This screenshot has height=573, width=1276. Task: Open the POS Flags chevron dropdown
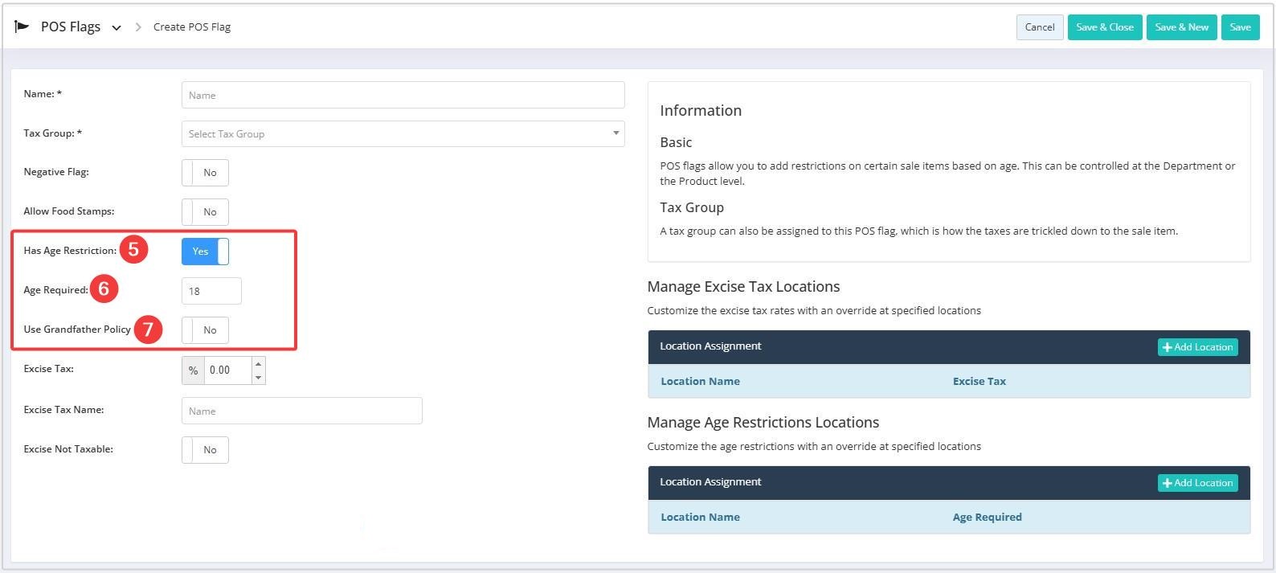pyautogui.click(x=117, y=28)
